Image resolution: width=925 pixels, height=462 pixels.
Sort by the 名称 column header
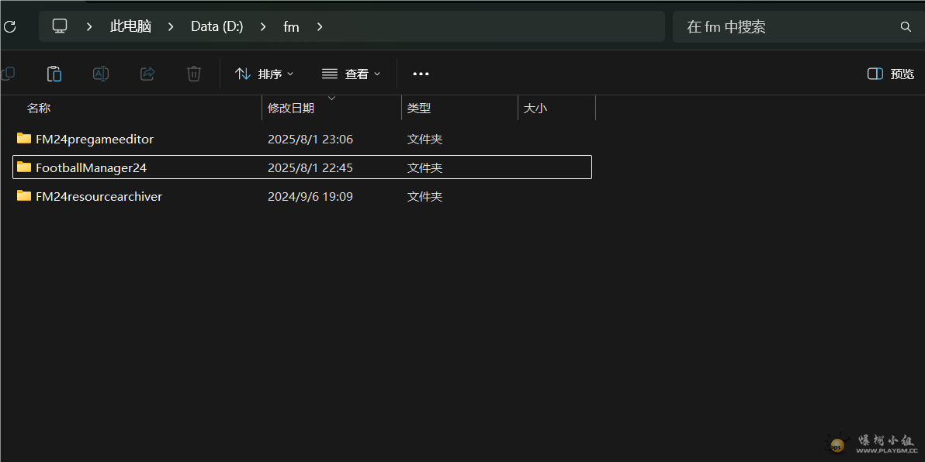(39, 109)
